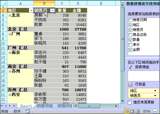Collapse the 苏州 group
The width and height of the screenshot is (160, 114).
pyautogui.click(x=10, y=71)
